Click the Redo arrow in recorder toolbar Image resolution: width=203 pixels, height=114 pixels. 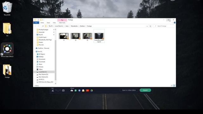[60, 91]
